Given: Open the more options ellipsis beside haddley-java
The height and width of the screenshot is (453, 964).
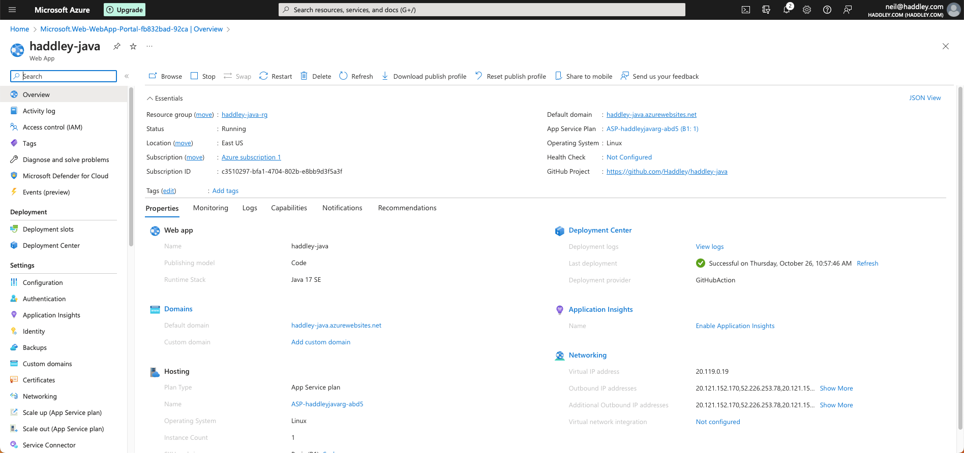Looking at the screenshot, I should (149, 46).
